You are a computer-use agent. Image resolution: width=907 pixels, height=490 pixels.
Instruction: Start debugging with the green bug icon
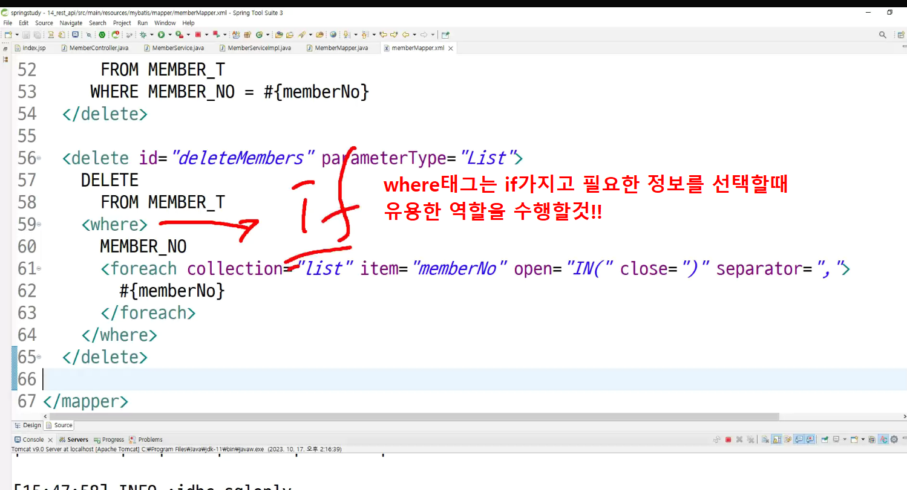tap(143, 35)
